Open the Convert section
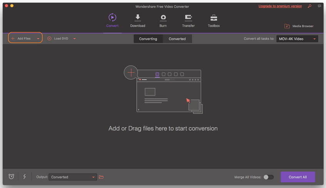 point(112,20)
